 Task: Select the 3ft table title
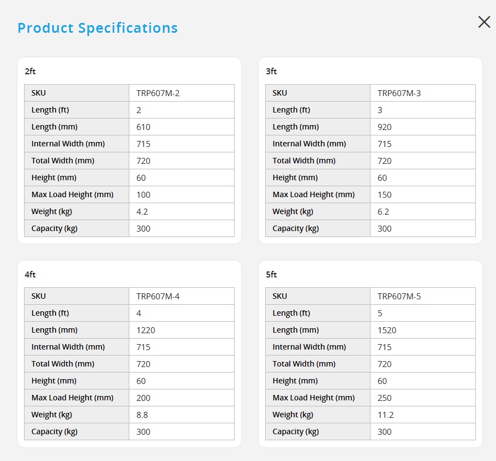pyautogui.click(x=271, y=71)
